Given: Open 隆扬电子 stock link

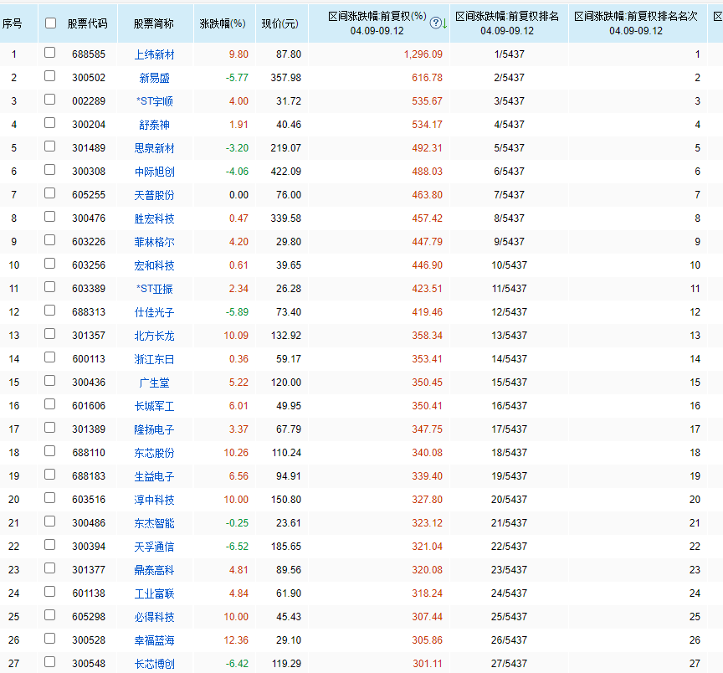Looking at the screenshot, I should pos(155,429).
